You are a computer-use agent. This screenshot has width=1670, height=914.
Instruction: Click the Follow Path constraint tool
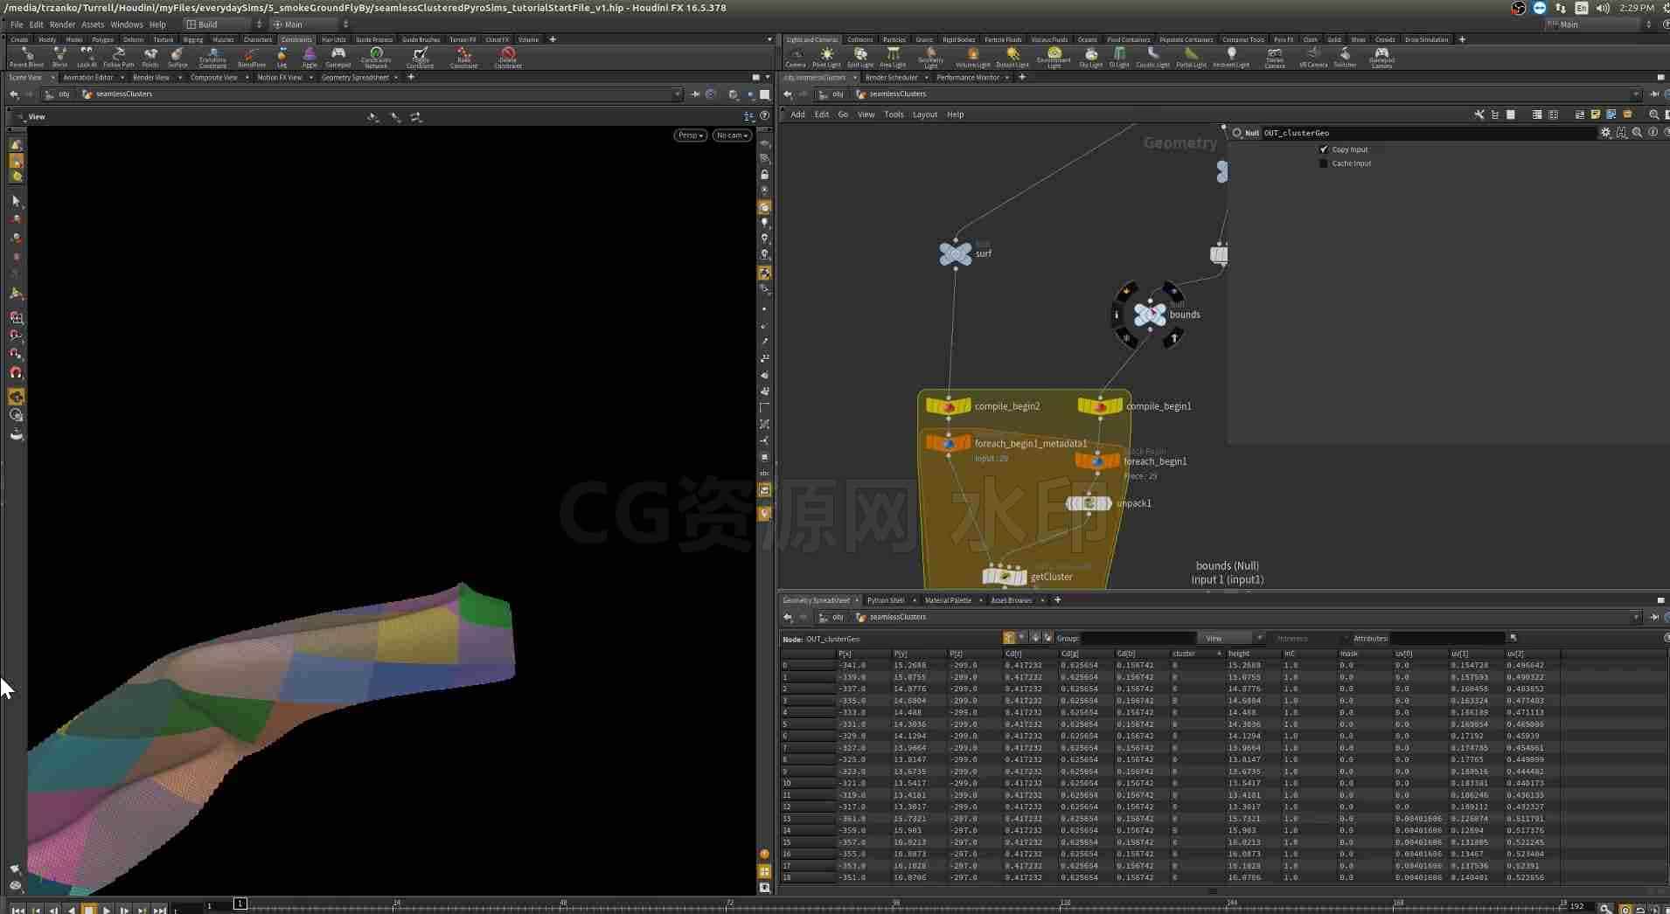[x=119, y=58]
